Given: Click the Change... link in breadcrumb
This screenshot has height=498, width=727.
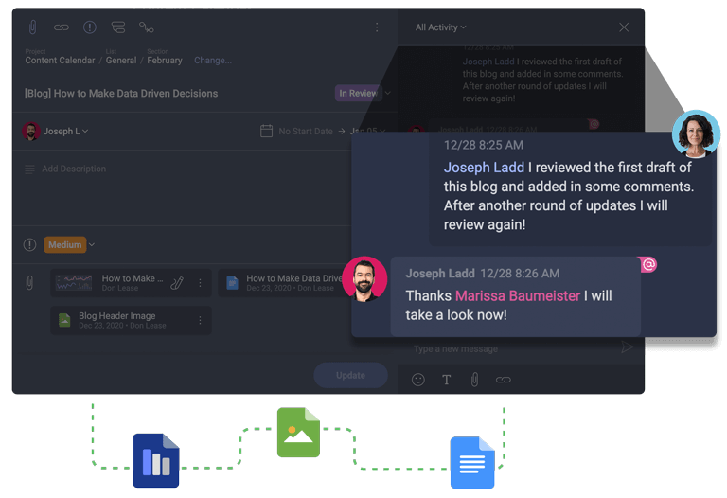Looking at the screenshot, I should click(213, 61).
